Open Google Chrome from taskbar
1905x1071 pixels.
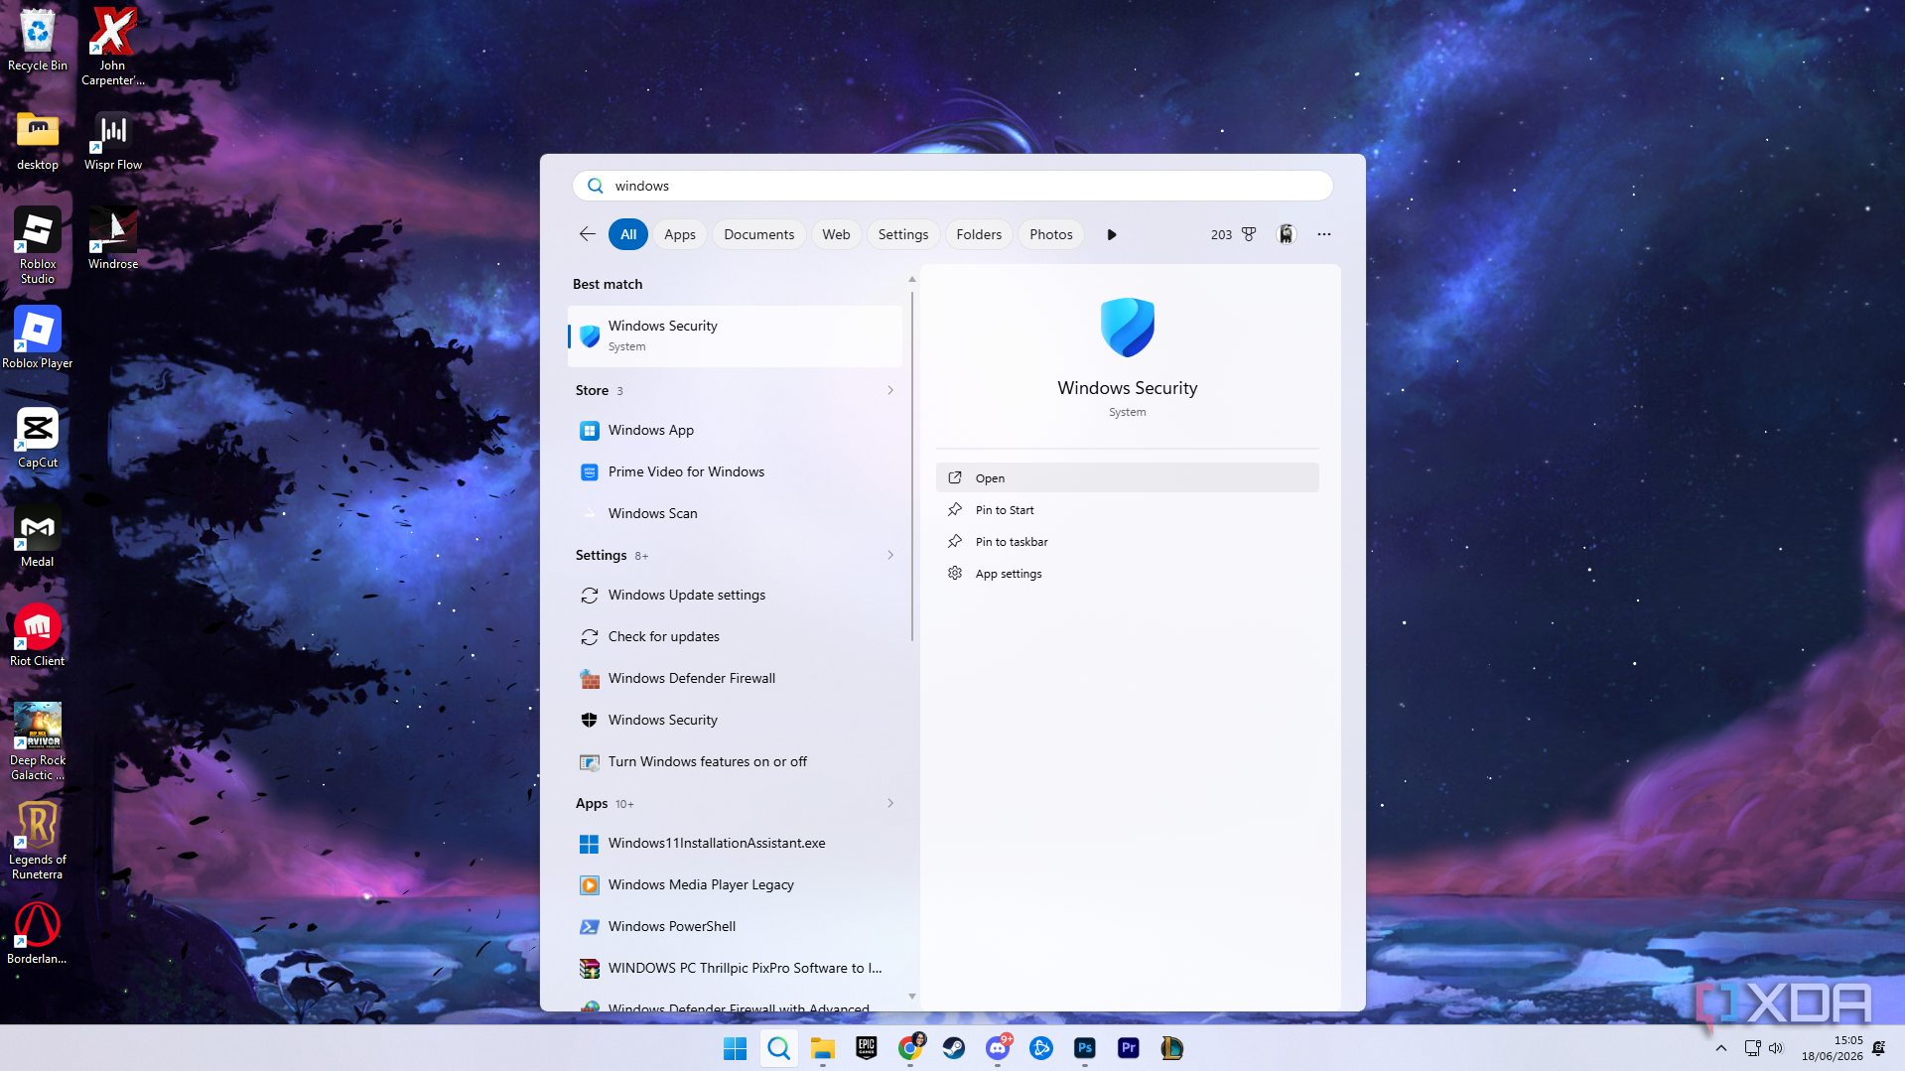pos(910,1048)
